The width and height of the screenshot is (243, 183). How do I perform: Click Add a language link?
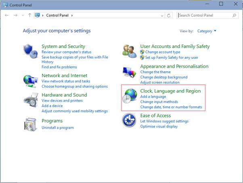pyautogui.click(x=153, y=97)
